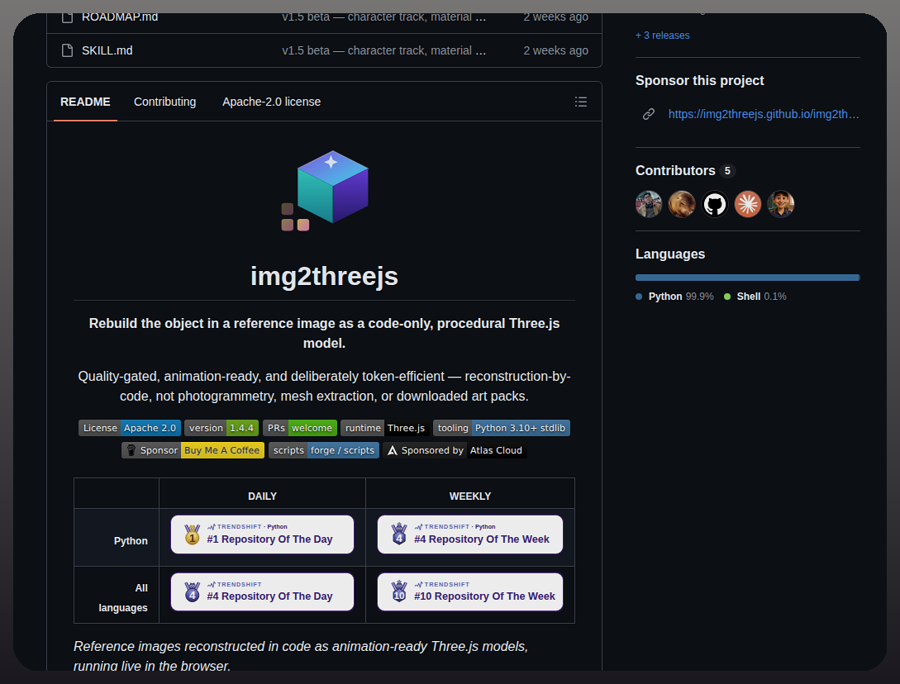Click the PRs welcome badge
Screen dimensions: 900x684
click(x=300, y=428)
